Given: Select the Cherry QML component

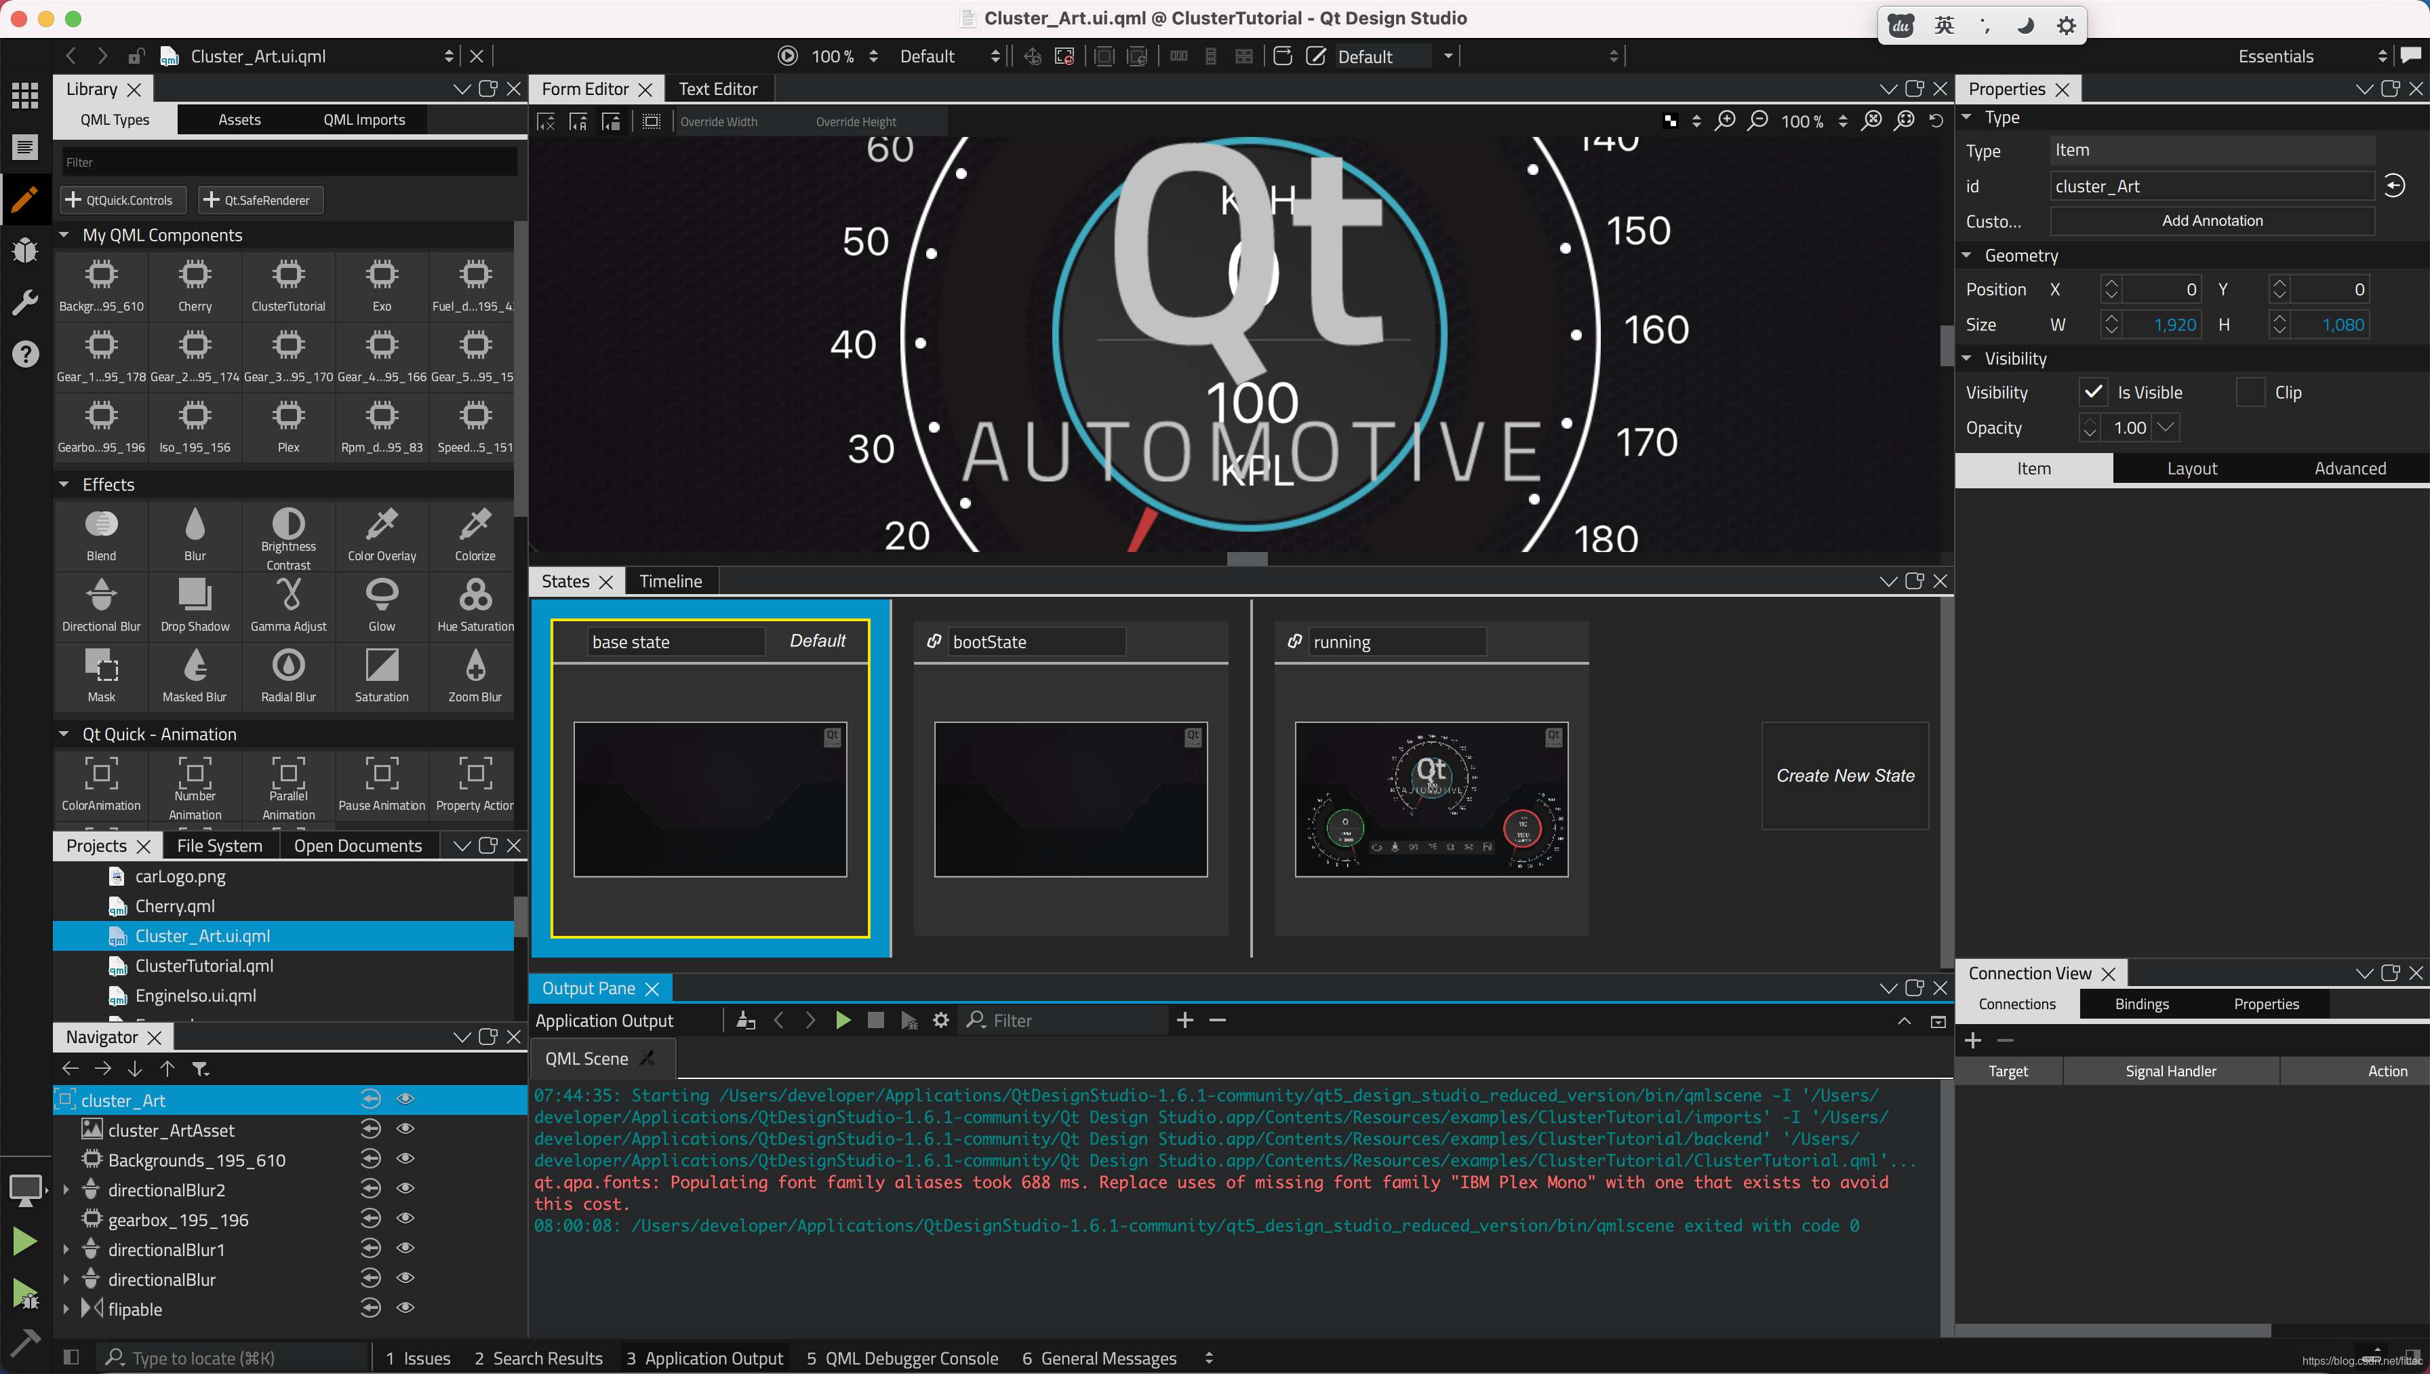Looking at the screenshot, I should point(195,285).
